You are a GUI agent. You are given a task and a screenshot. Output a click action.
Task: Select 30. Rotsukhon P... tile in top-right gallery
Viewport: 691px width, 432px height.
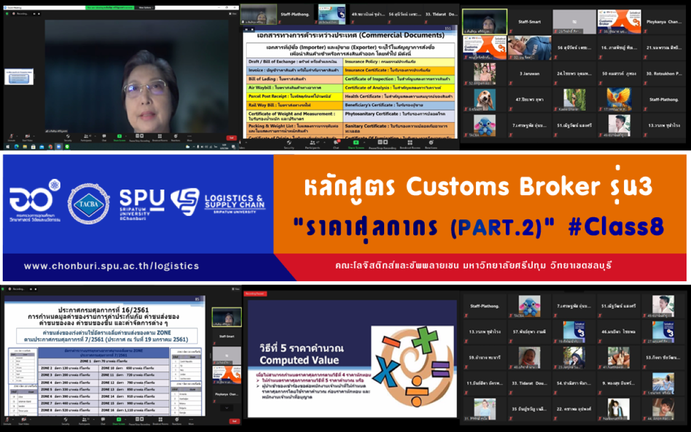tap(665, 73)
